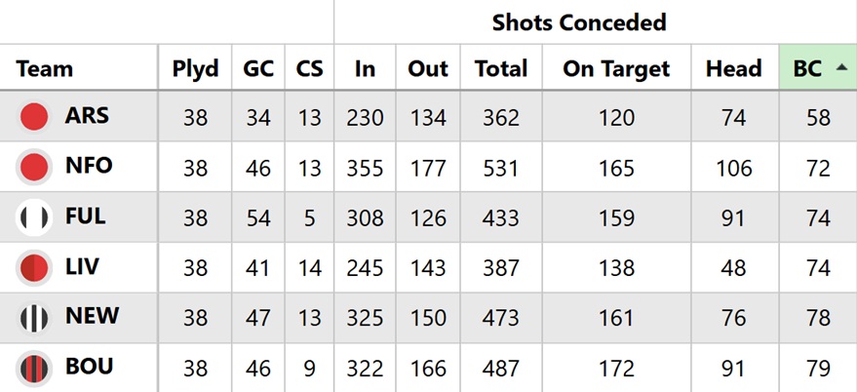The width and height of the screenshot is (857, 392).
Task: Click the Liverpool team badge icon
Action: 34,267
